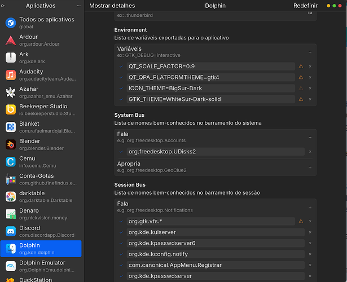Select the Azahar flower icon

point(11,92)
